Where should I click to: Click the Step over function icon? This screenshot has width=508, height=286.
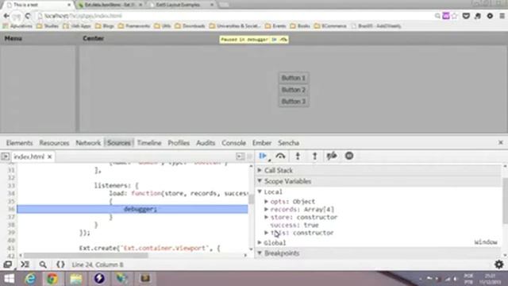(x=280, y=157)
